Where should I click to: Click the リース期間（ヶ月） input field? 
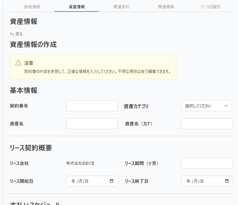(x=207, y=163)
